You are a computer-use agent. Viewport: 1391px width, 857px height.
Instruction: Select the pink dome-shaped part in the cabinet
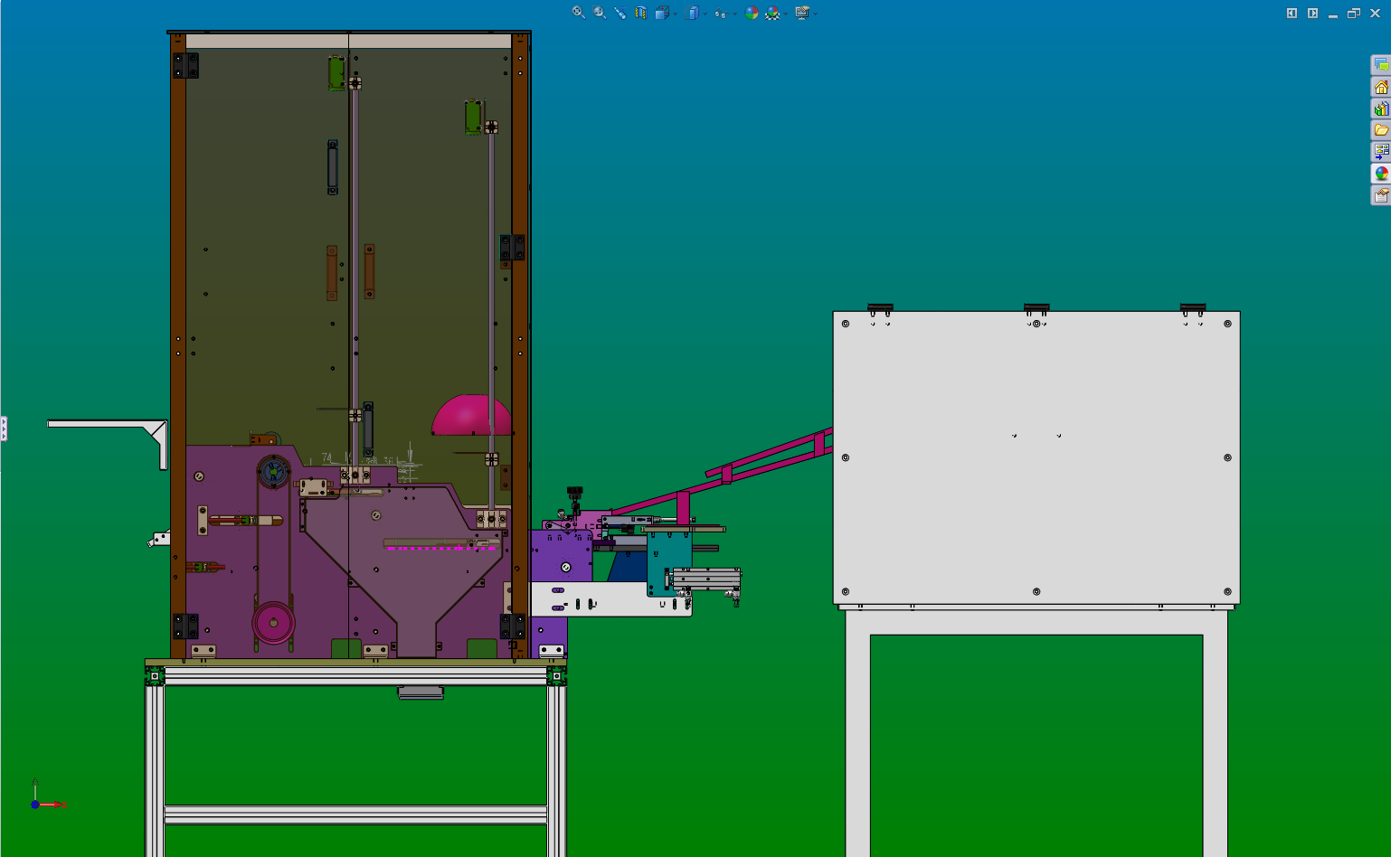click(470, 416)
